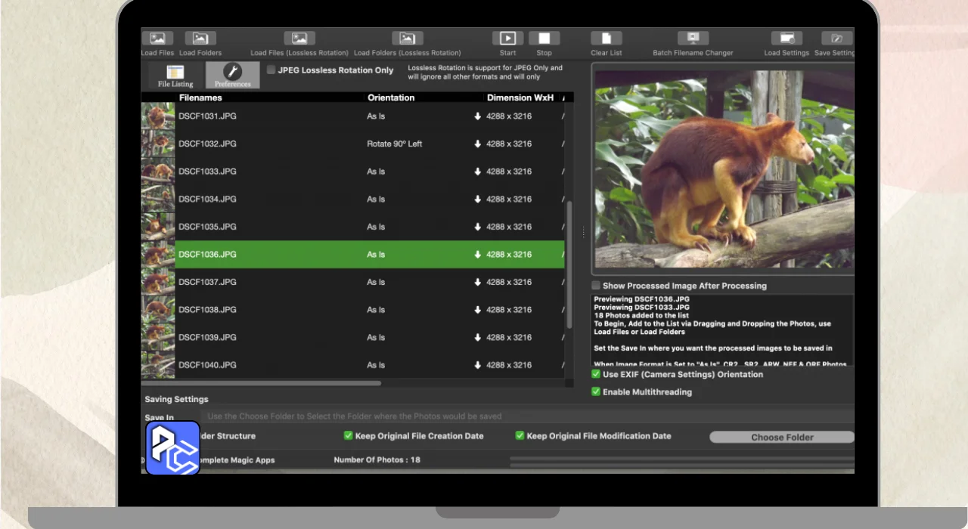Click the Clear List icon
This screenshot has height=529, width=968.
click(x=606, y=39)
